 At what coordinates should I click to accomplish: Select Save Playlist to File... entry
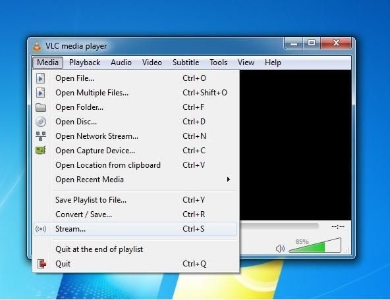tap(136, 200)
